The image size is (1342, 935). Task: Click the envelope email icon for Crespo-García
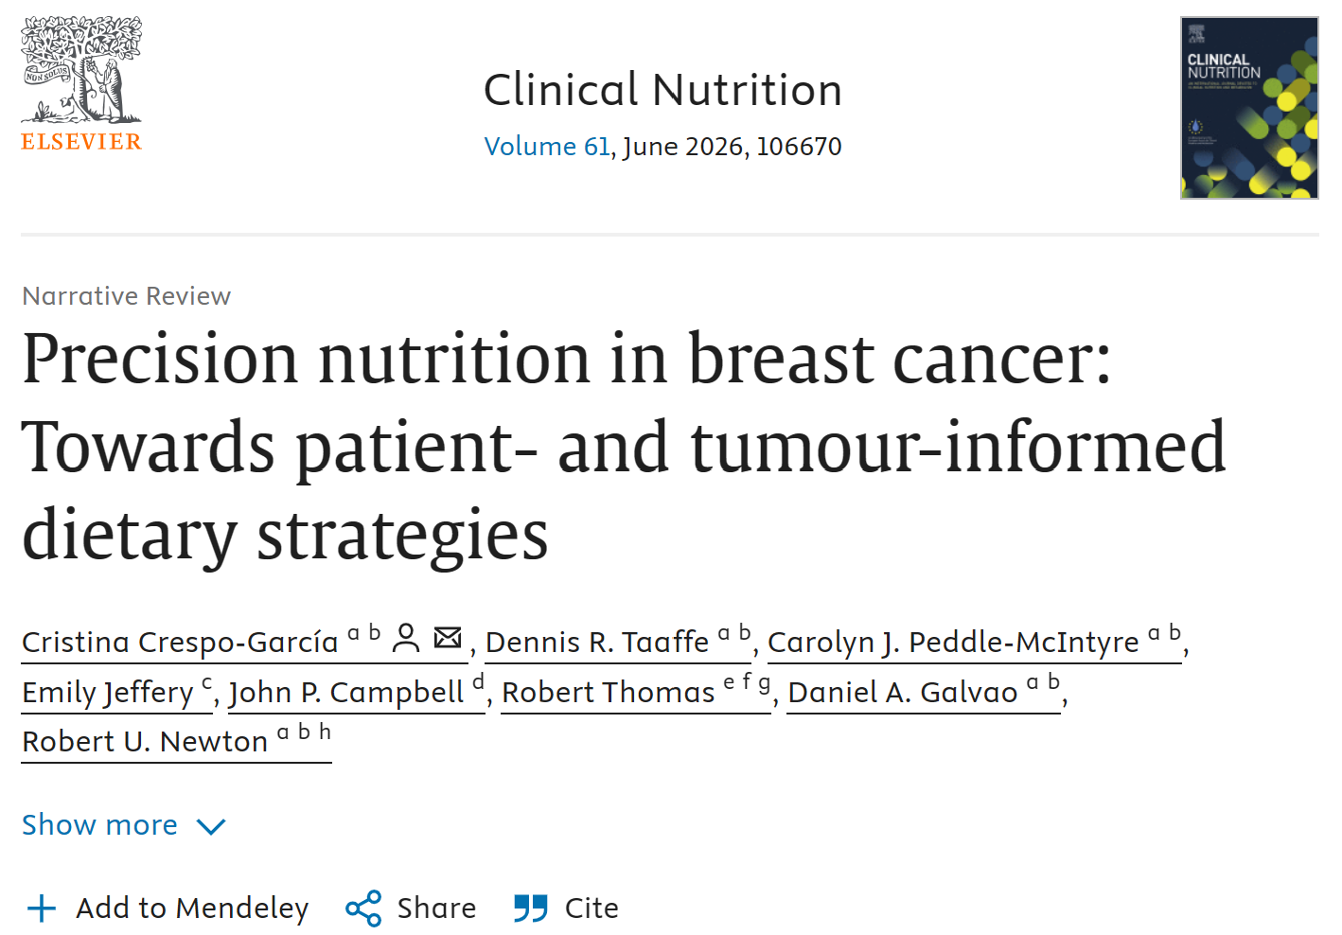pyautogui.click(x=448, y=637)
